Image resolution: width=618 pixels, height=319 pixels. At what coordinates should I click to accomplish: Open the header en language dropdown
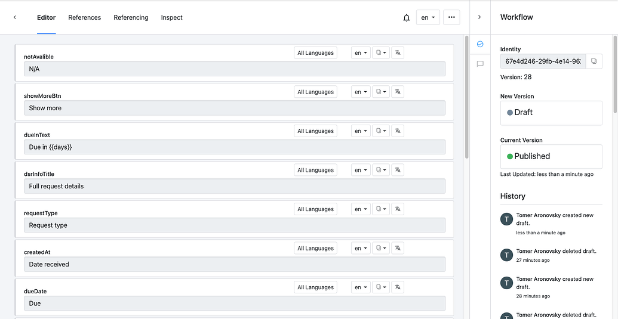click(428, 17)
